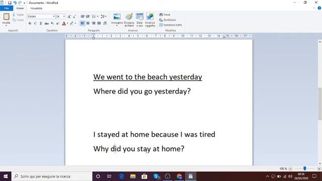This screenshot has height=181, width=322.
Task: Align text right
Action: [94, 23]
